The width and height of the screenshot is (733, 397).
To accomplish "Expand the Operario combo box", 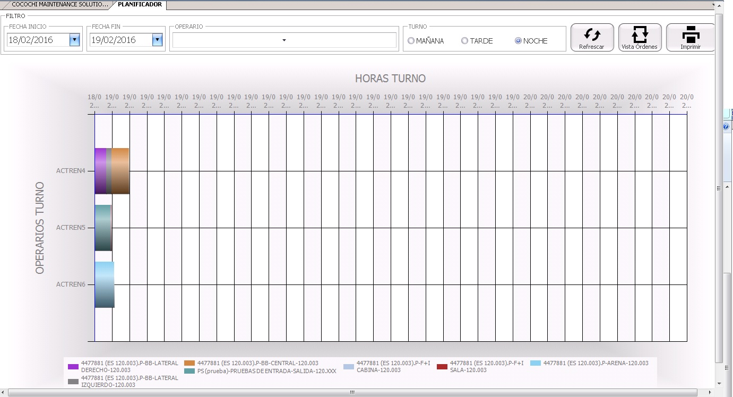I will pos(284,40).
